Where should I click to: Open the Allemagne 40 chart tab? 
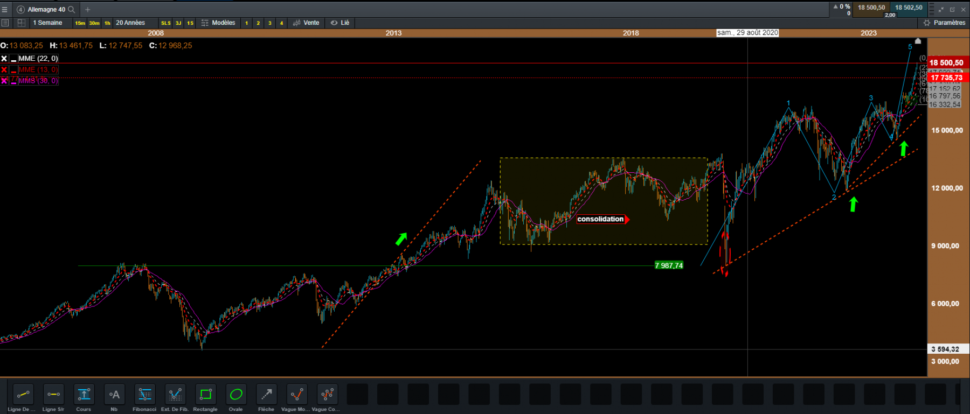tap(46, 9)
